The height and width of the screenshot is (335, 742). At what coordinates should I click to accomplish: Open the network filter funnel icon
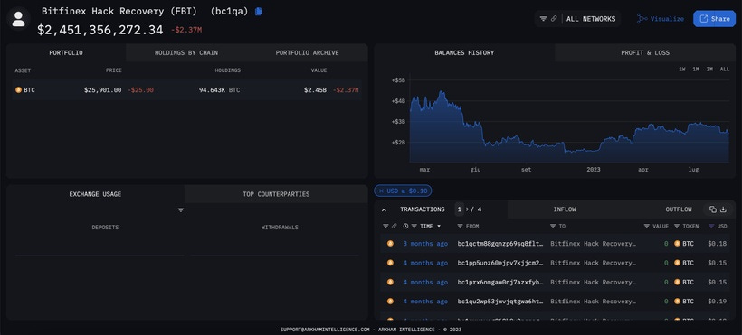click(x=543, y=19)
